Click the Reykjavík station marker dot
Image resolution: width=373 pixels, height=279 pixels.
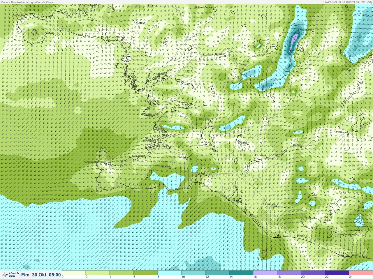pyautogui.click(x=155, y=143)
